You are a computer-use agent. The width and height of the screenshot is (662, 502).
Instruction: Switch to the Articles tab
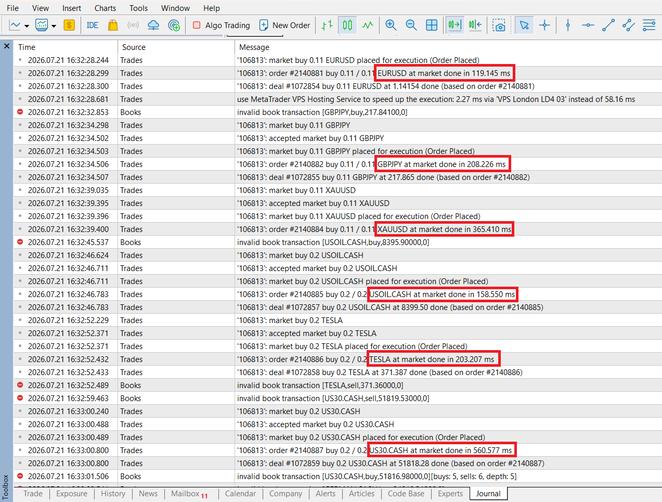pos(361,494)
